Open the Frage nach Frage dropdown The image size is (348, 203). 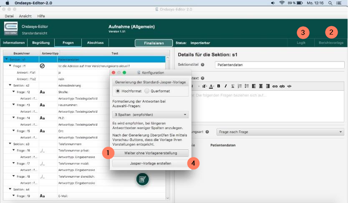(280, 132)
